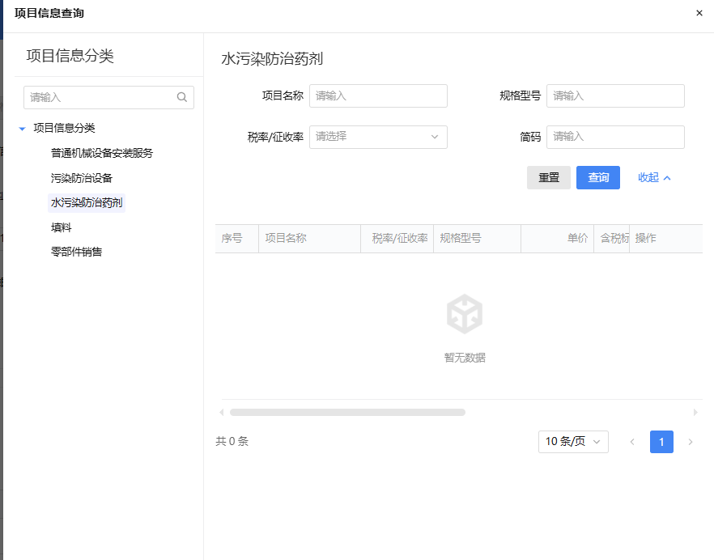The width and height of the screenshot is (714, 560).
Task: Select 普通机械设备安装服务 in the category tree
Action: [102, 153]
